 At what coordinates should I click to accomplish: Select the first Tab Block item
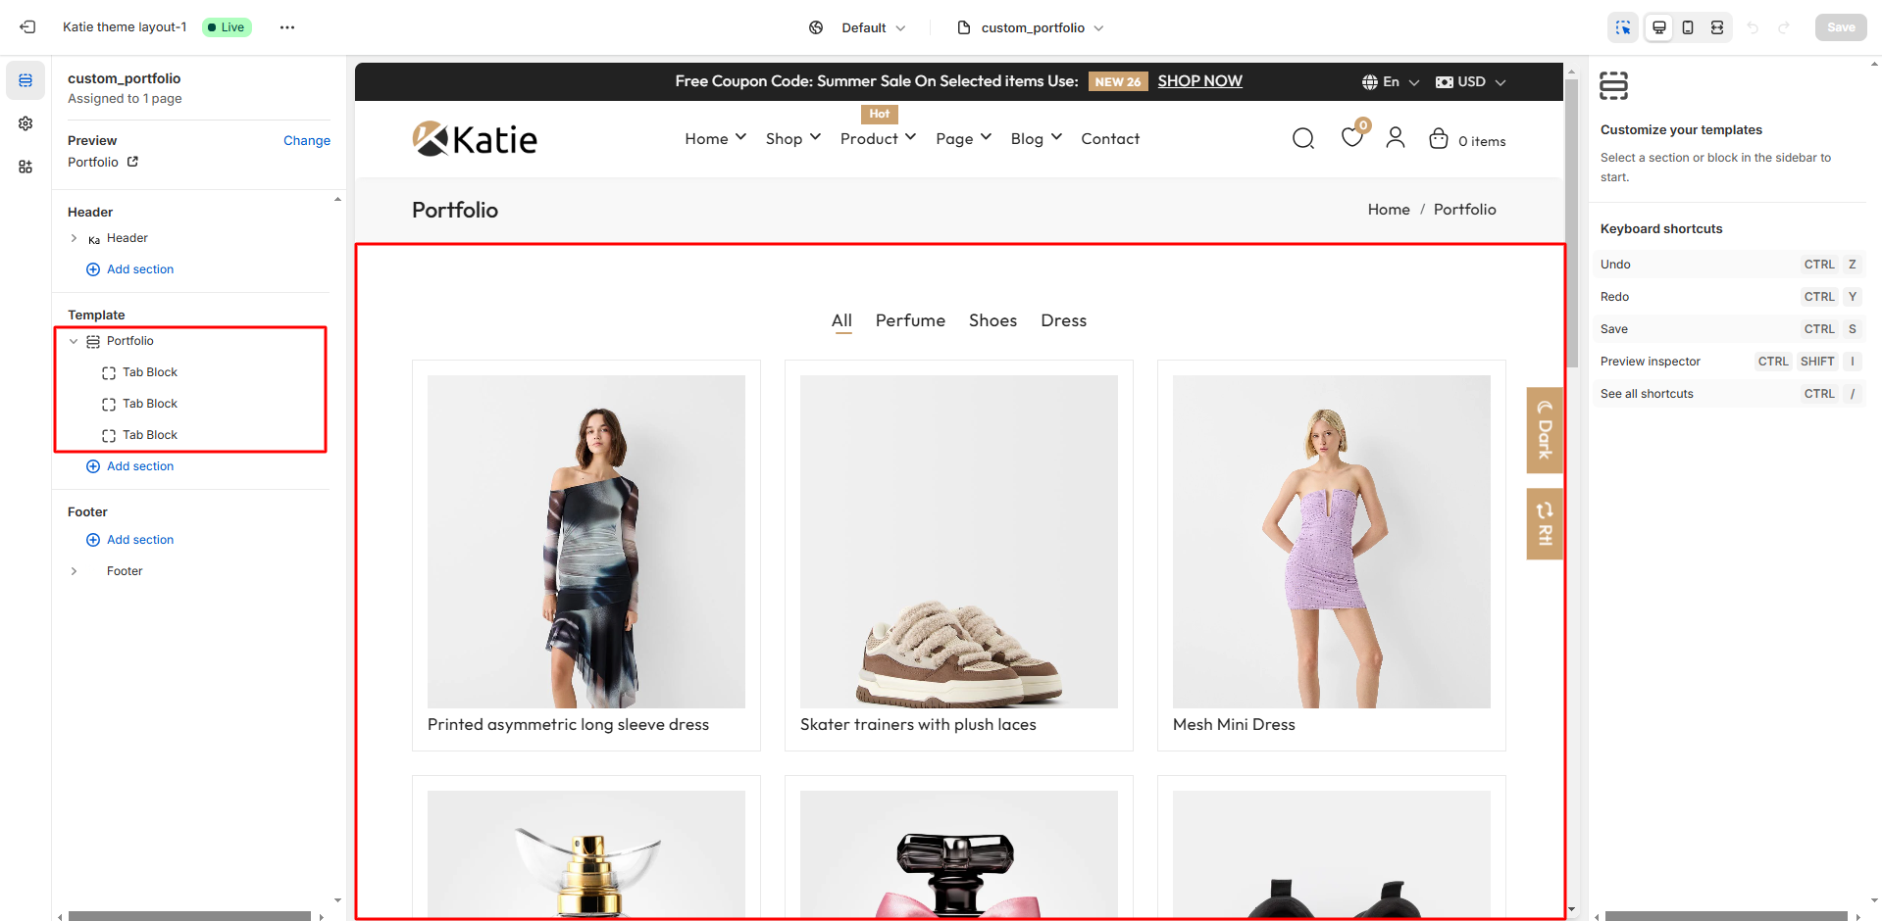pos(149,372)
